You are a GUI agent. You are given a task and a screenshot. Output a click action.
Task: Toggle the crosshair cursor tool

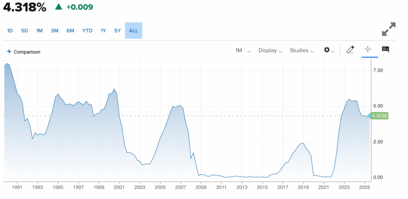[x=368, y=49]
